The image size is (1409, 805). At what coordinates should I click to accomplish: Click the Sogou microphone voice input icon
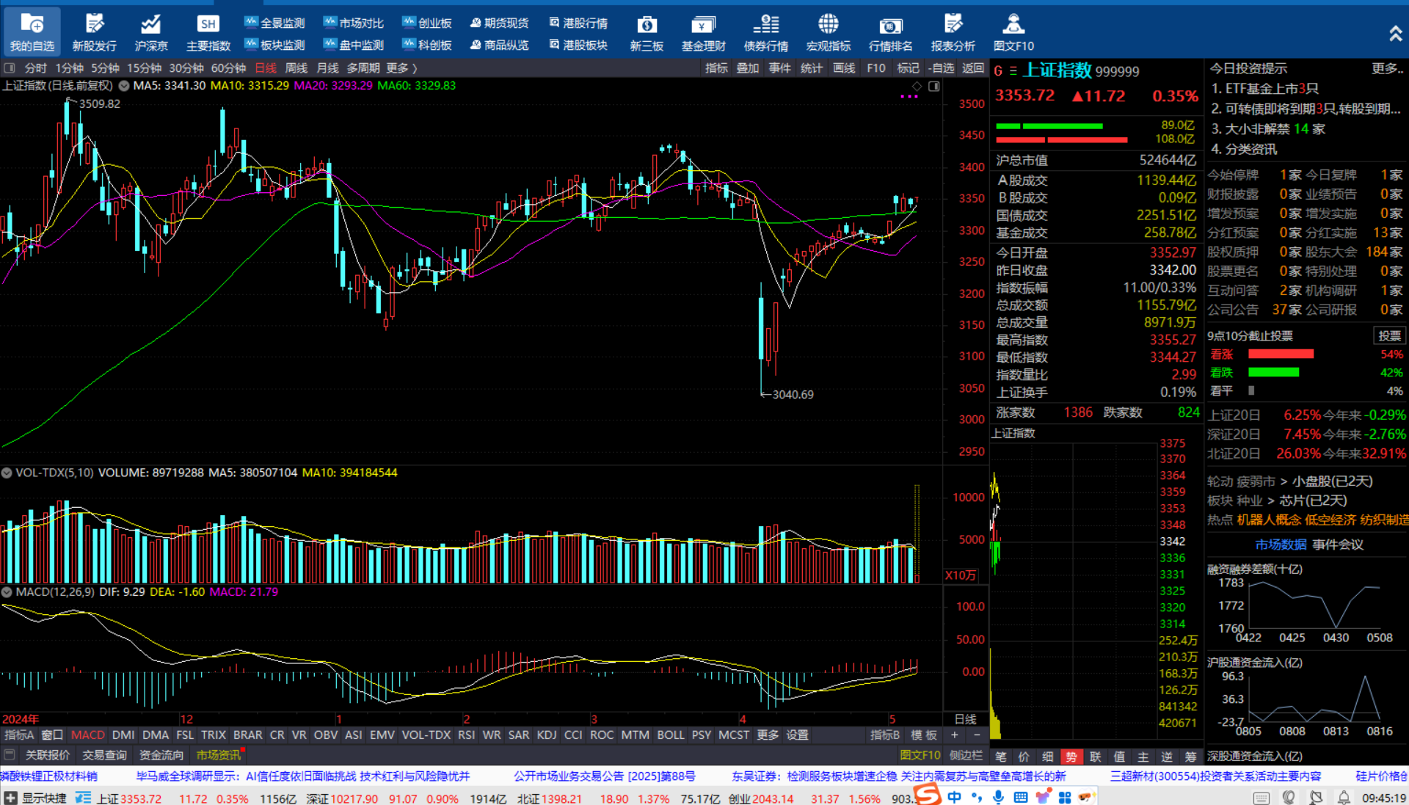(x=998, y=797)
